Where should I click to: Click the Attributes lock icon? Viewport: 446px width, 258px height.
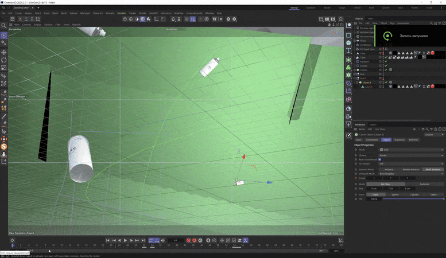tap(436, 129)
